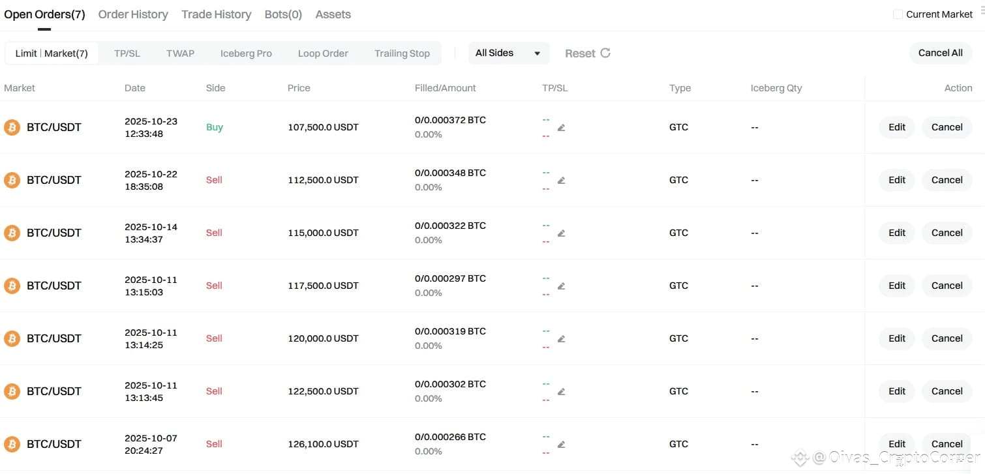Click TP/SL edit pencil for 117,500.0 order
This screenshot has width=985, height=474.
click(561, 286)
